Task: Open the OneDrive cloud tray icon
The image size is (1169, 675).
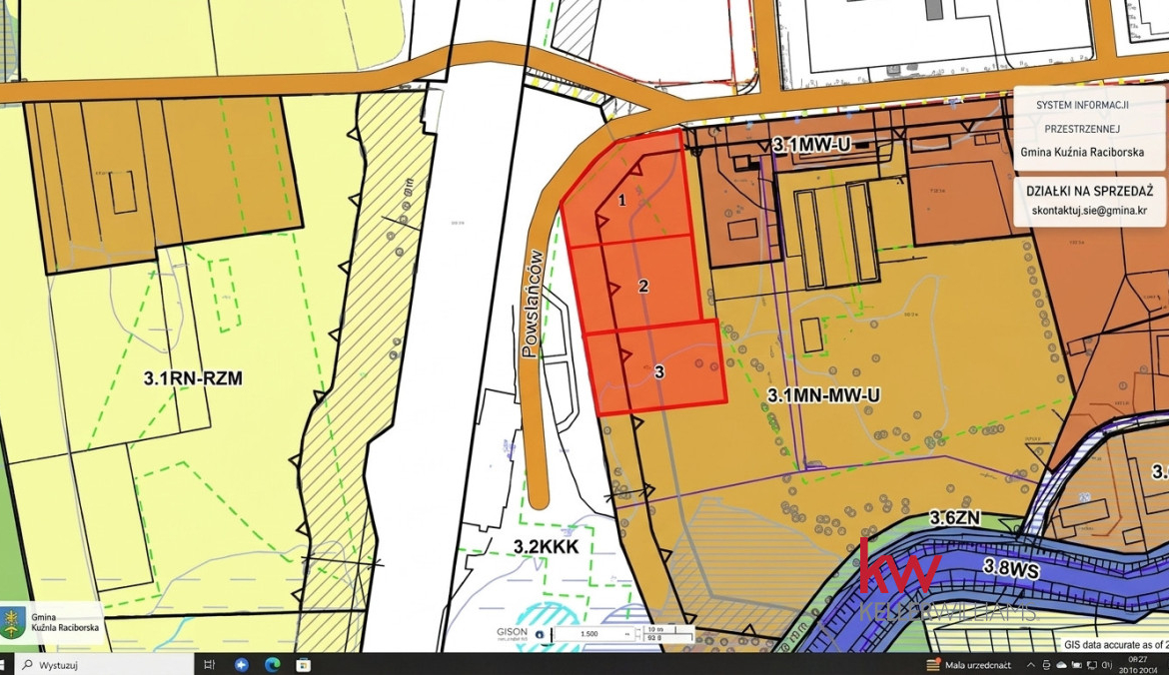Action: click(x=1061, y=665)
